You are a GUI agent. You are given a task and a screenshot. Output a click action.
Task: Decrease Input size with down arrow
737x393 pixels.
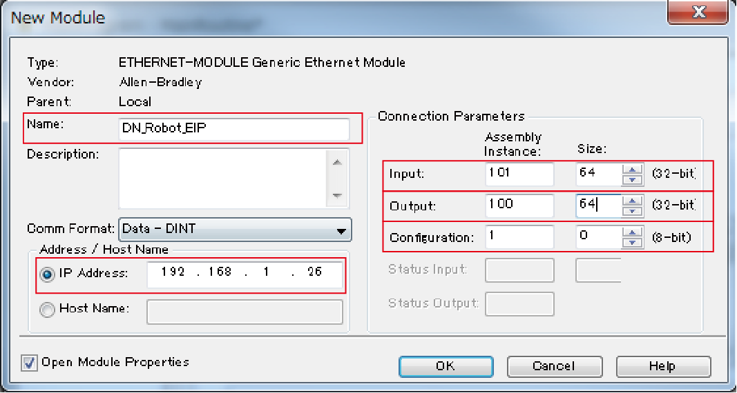(630, 179)
